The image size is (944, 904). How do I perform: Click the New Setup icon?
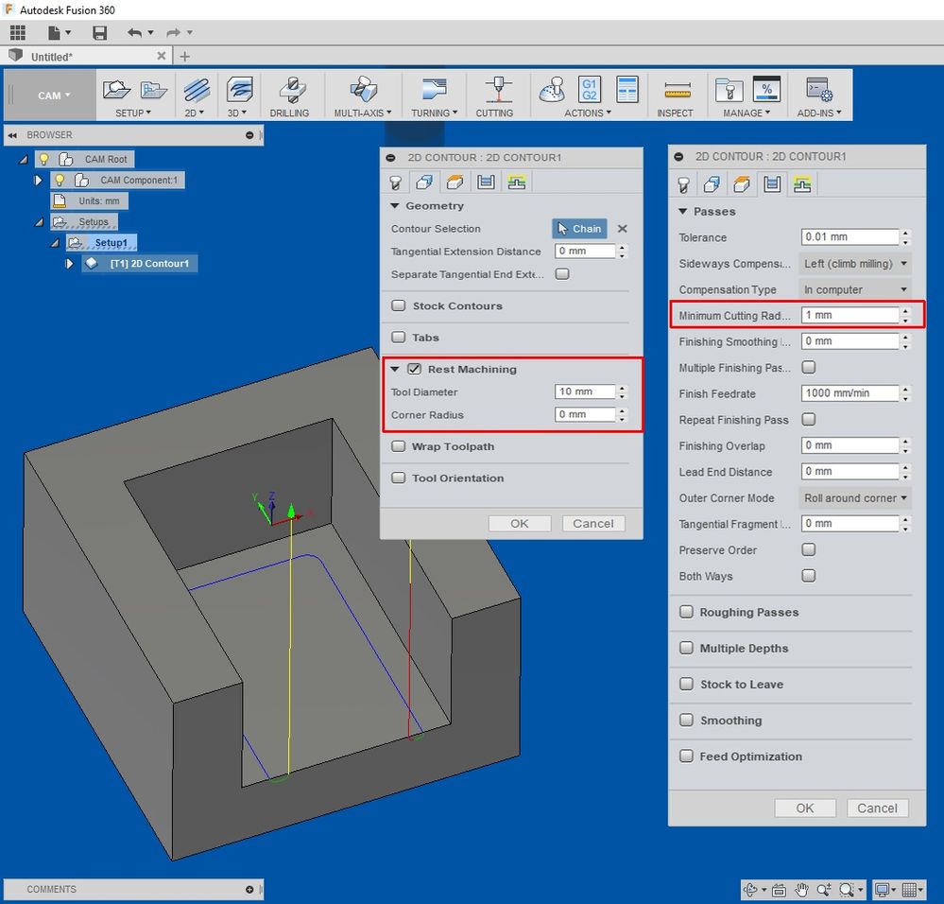pos(117,91)
